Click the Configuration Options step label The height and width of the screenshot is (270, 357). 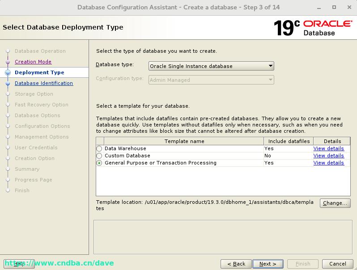[42, 126]
